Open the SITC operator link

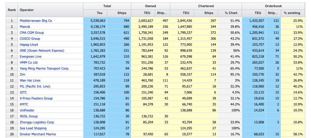point(23,92)
